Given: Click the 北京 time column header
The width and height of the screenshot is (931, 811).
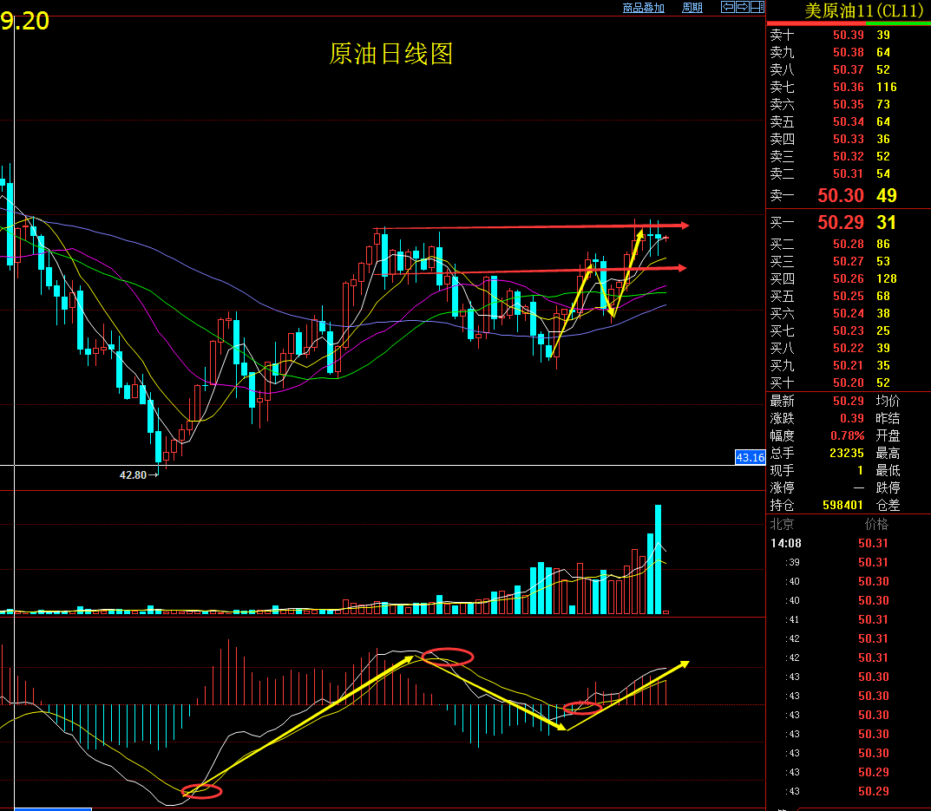Looking at the screenshot, I should [x=782, y=524].
